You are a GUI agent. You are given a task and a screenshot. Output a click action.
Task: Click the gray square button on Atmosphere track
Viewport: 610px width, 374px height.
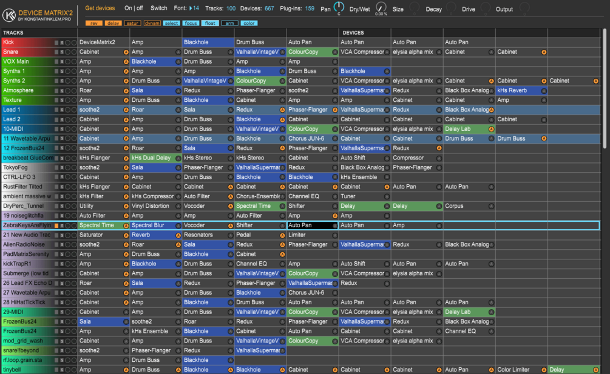tap(56, 91)
